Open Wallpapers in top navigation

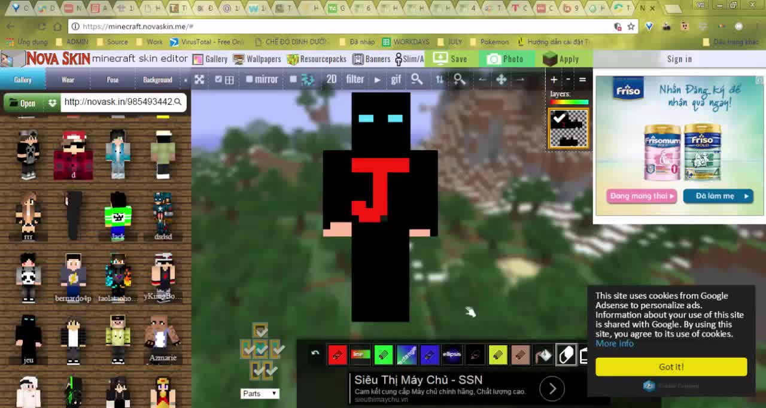[257, 59]
